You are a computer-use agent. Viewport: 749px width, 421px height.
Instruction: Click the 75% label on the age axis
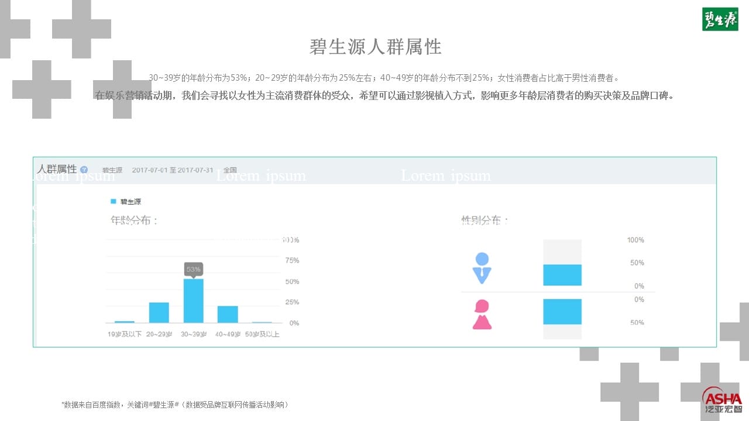coord(292,260)
